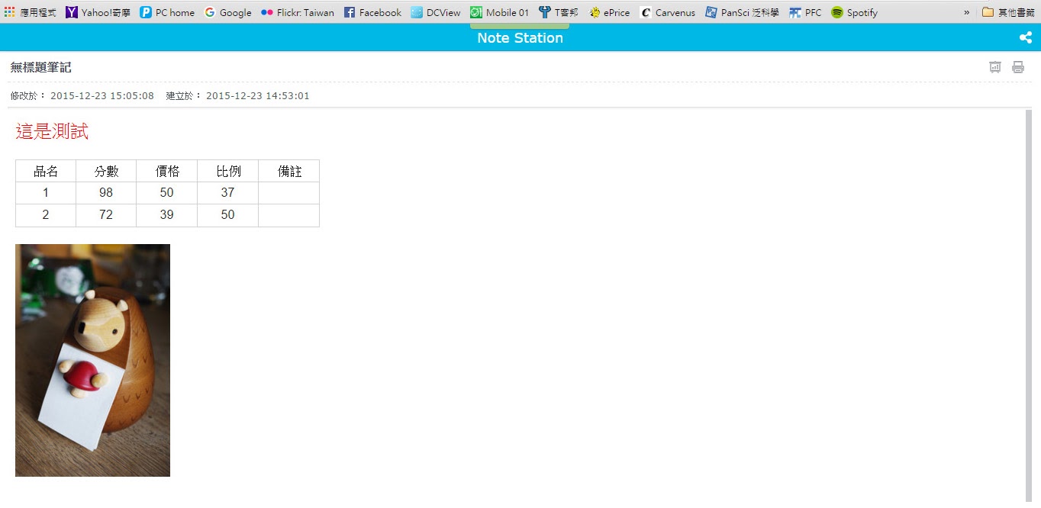
Task: Click the modified date 2015-12-23 15:05:08
Action: point(102,95)
